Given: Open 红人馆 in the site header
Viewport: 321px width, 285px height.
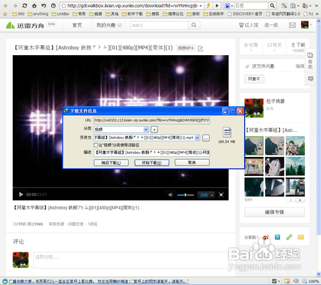Looking at the screenshot, I should point(248,25).
